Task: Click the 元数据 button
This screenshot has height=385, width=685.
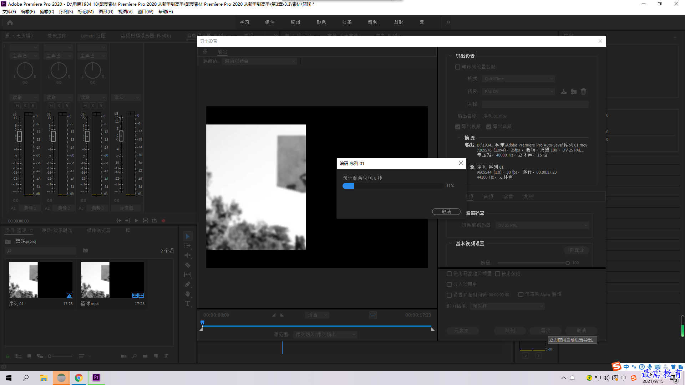Action: coord(462,331)
